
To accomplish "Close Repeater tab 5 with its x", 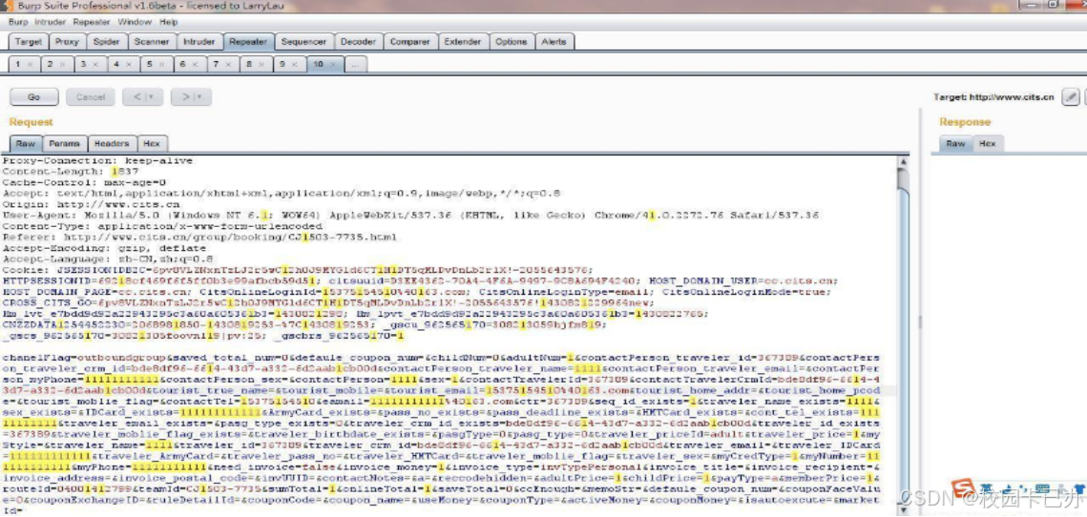I will (x=162, y=65).
